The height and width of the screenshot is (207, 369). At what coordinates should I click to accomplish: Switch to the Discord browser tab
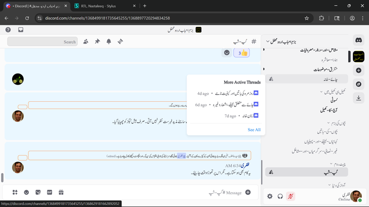click(x=37, y=6)
